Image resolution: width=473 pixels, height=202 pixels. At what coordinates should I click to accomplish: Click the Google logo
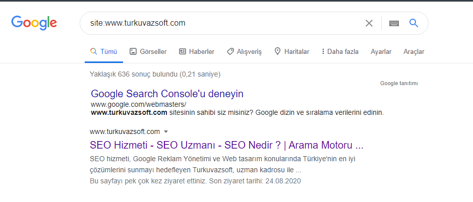click(x=34, y=23)
